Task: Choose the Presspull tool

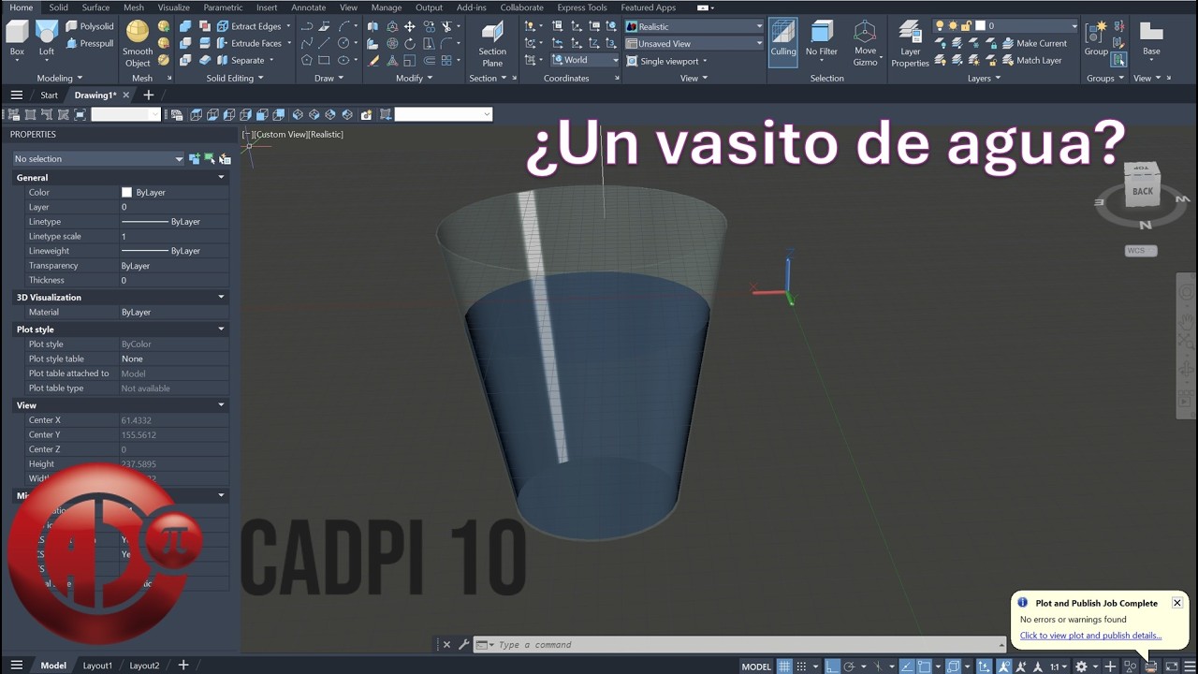Action: (x=90, y=43)
